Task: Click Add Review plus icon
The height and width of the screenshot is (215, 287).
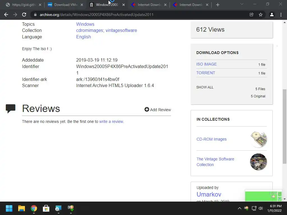Action: click(x=147, y=109)
